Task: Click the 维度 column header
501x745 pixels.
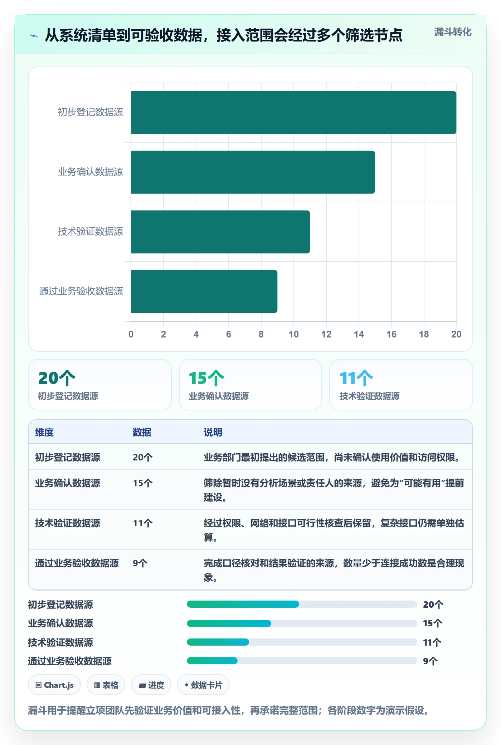Action: point(44,432)
